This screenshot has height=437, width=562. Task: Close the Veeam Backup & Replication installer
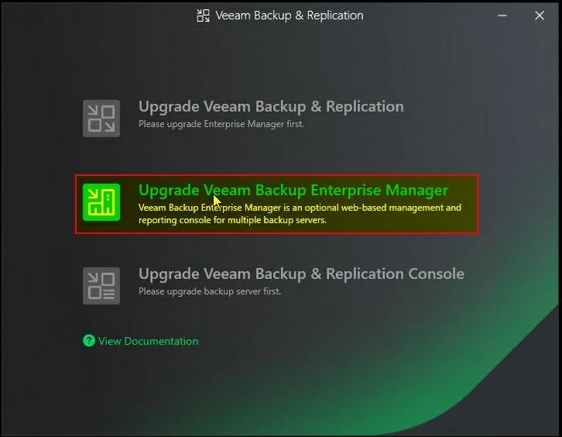(x=541, y=15)
